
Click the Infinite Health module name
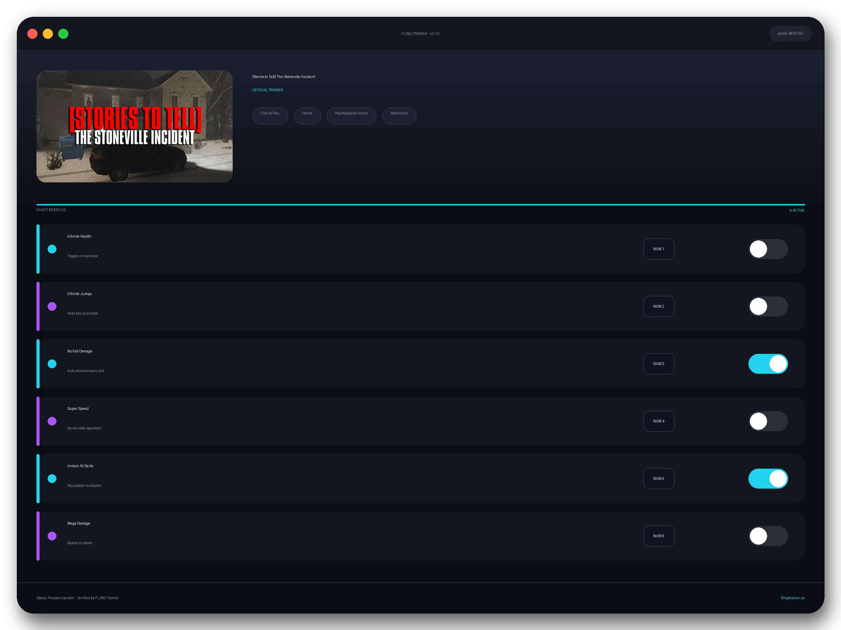[79, 236]
